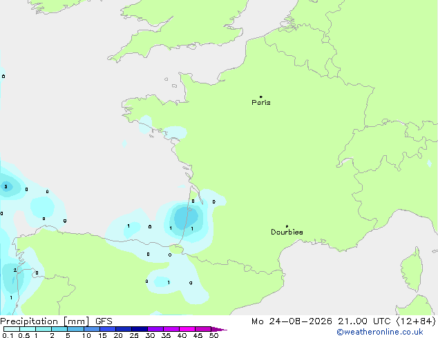
Task: Select the 5–10 mm legend swatch
Action: [75, 329]
